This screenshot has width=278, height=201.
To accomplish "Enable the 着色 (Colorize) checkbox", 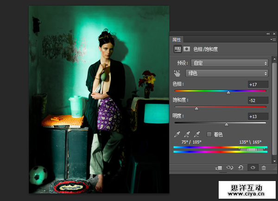I will coord(209,134).
